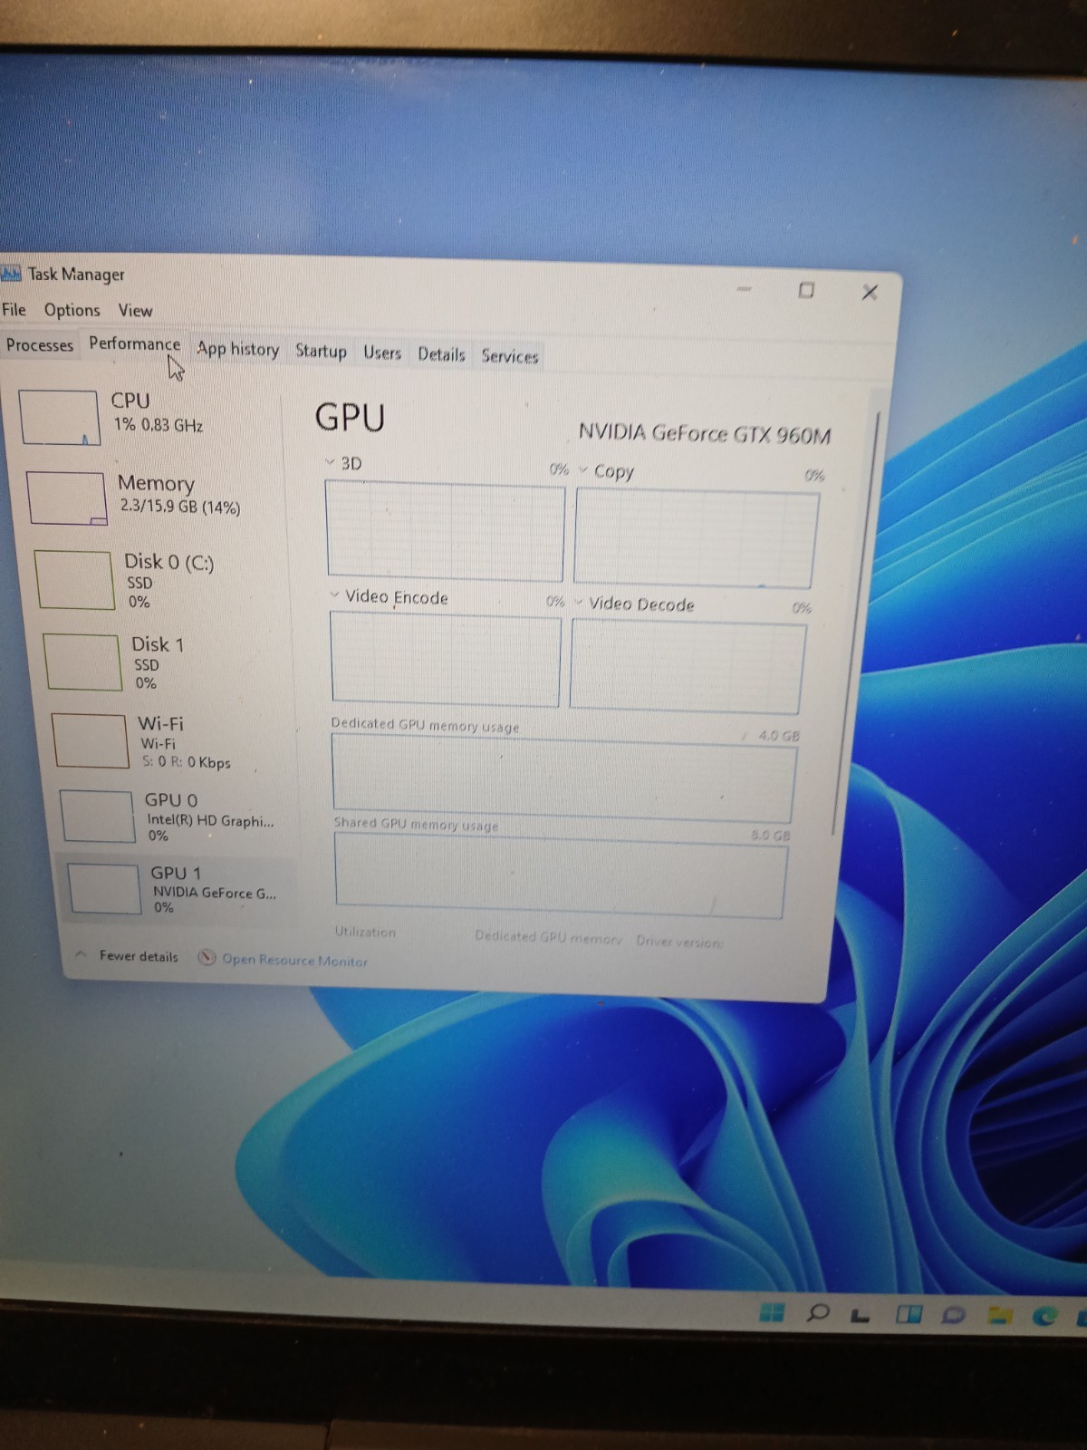Click the Dedicated GPU memory label at bottom
1087x1450 pixels.
(x=548, y=937)
